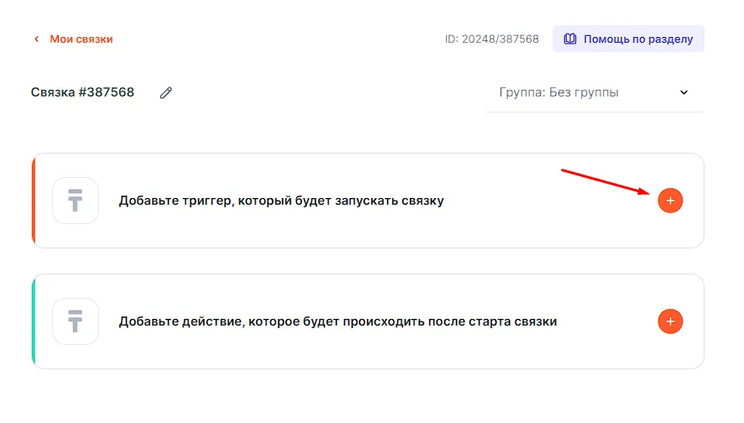Click the pencil icon to rename Связка
744x423 pixels.
[x=166, y=93]
